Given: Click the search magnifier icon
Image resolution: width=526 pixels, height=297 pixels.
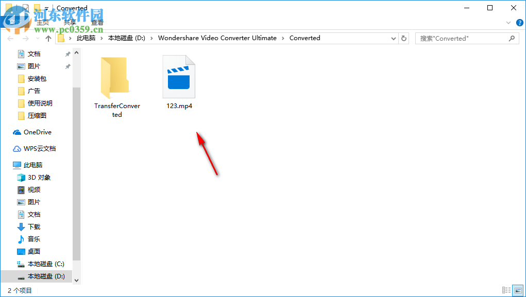Looking at the screenshot, I should pos(512,38).
